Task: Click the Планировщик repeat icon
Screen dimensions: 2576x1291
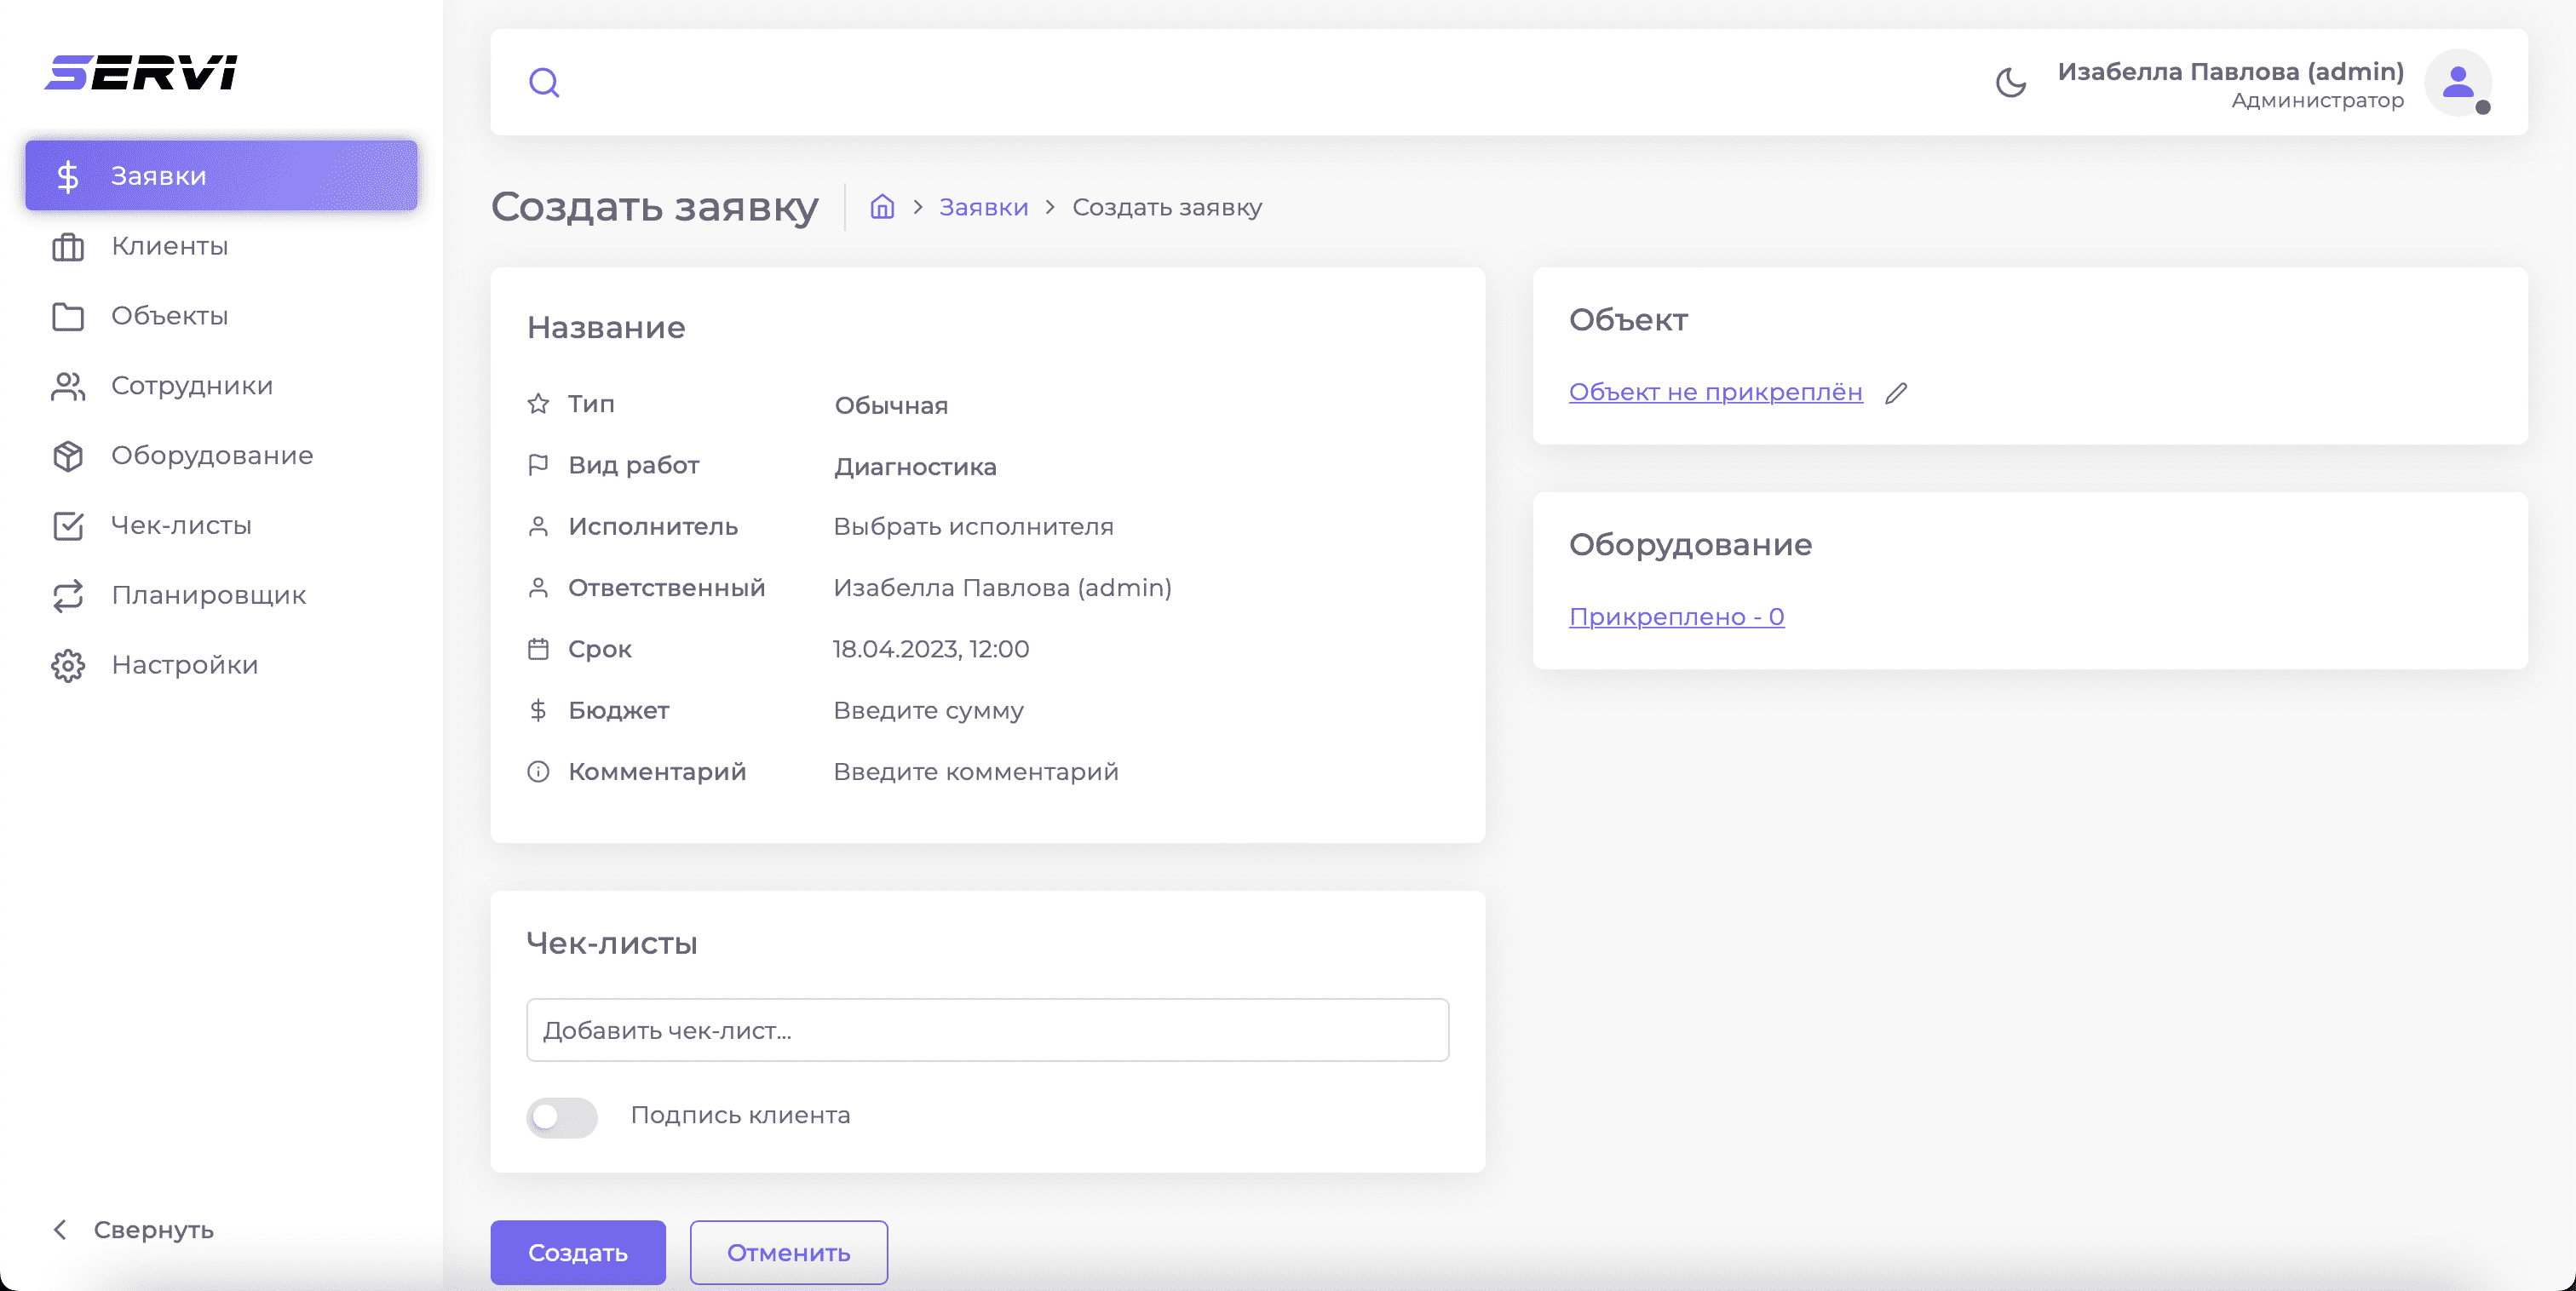Action: (68, 596)
